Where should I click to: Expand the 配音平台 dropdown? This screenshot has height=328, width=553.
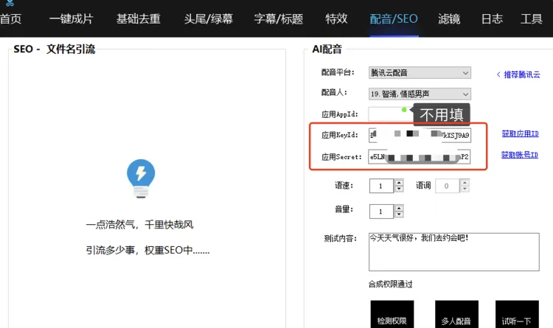420,73
